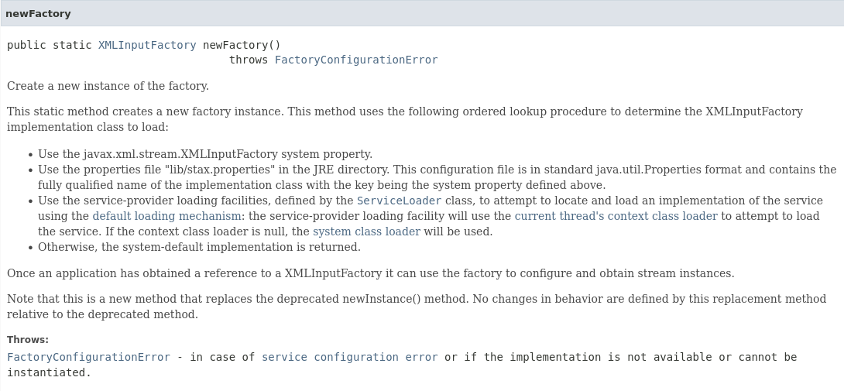
Task: Click the newFactory section heading
Action: (38, 13)
